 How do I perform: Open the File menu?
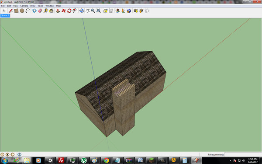[3, 6]
